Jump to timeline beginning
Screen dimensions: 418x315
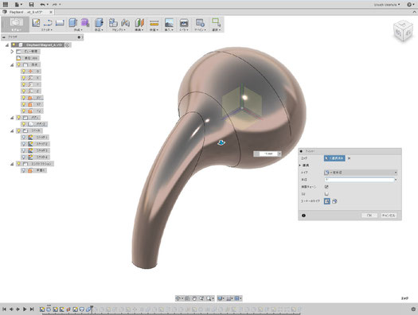coord(5,309)
